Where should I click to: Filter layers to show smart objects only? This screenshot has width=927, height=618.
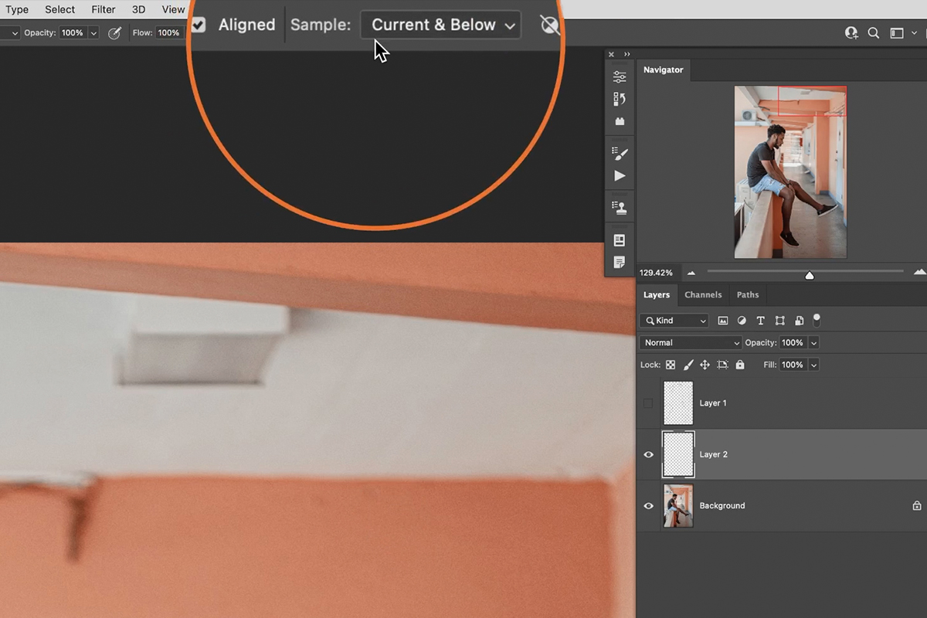(x=800, y=321)
